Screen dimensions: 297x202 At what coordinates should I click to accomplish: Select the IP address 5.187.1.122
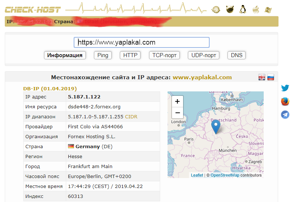(x=84, y=97)
